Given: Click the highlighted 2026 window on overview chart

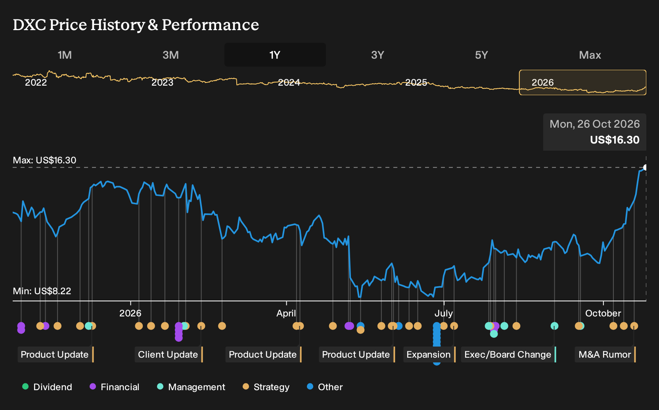Looking at the screenshot, I should click(582, 82).
